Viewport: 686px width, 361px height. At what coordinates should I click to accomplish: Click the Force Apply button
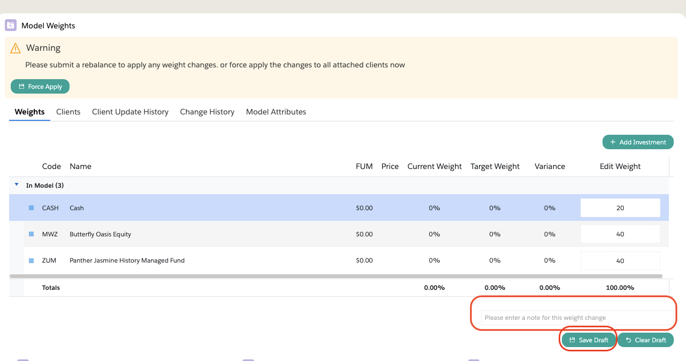coord(40,87)
